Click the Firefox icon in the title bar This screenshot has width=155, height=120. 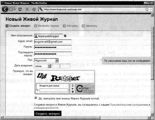(x=2, y=3)
